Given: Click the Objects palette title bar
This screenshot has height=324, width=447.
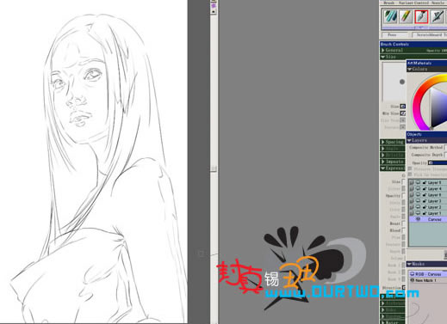Looking at the screenshot, I should 426,134.
